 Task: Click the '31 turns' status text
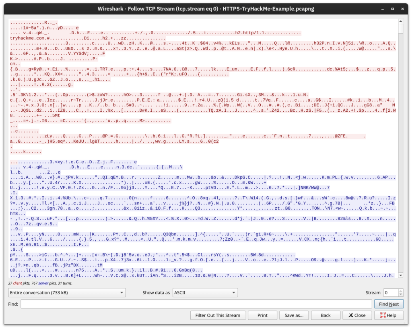(64, 283)
